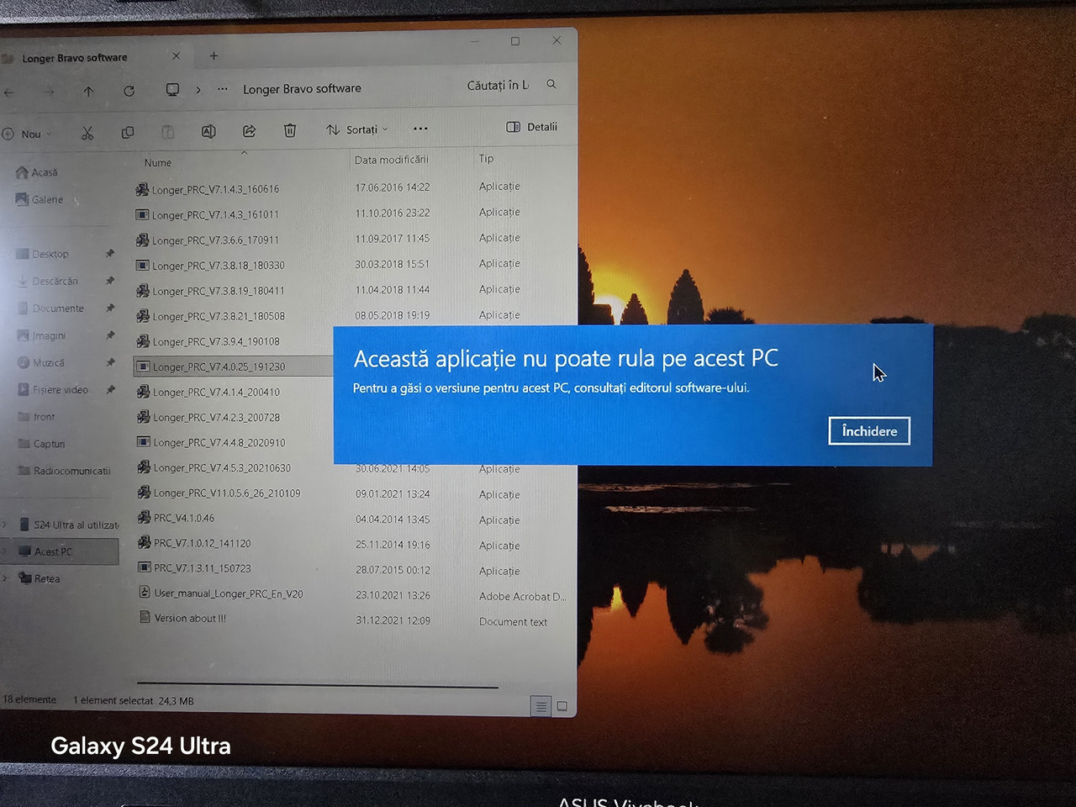Click the Cut scissors icon

click(x=87, y=133)
